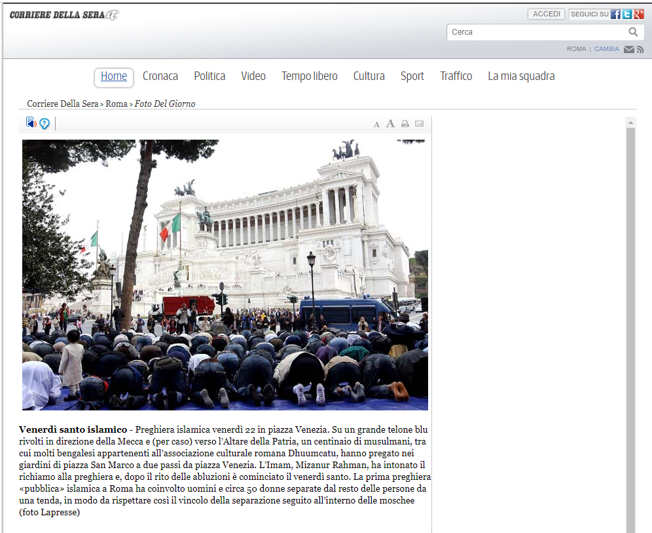Open the Tempo libero section
Screen dimensions: 652x533
(310, 76)
